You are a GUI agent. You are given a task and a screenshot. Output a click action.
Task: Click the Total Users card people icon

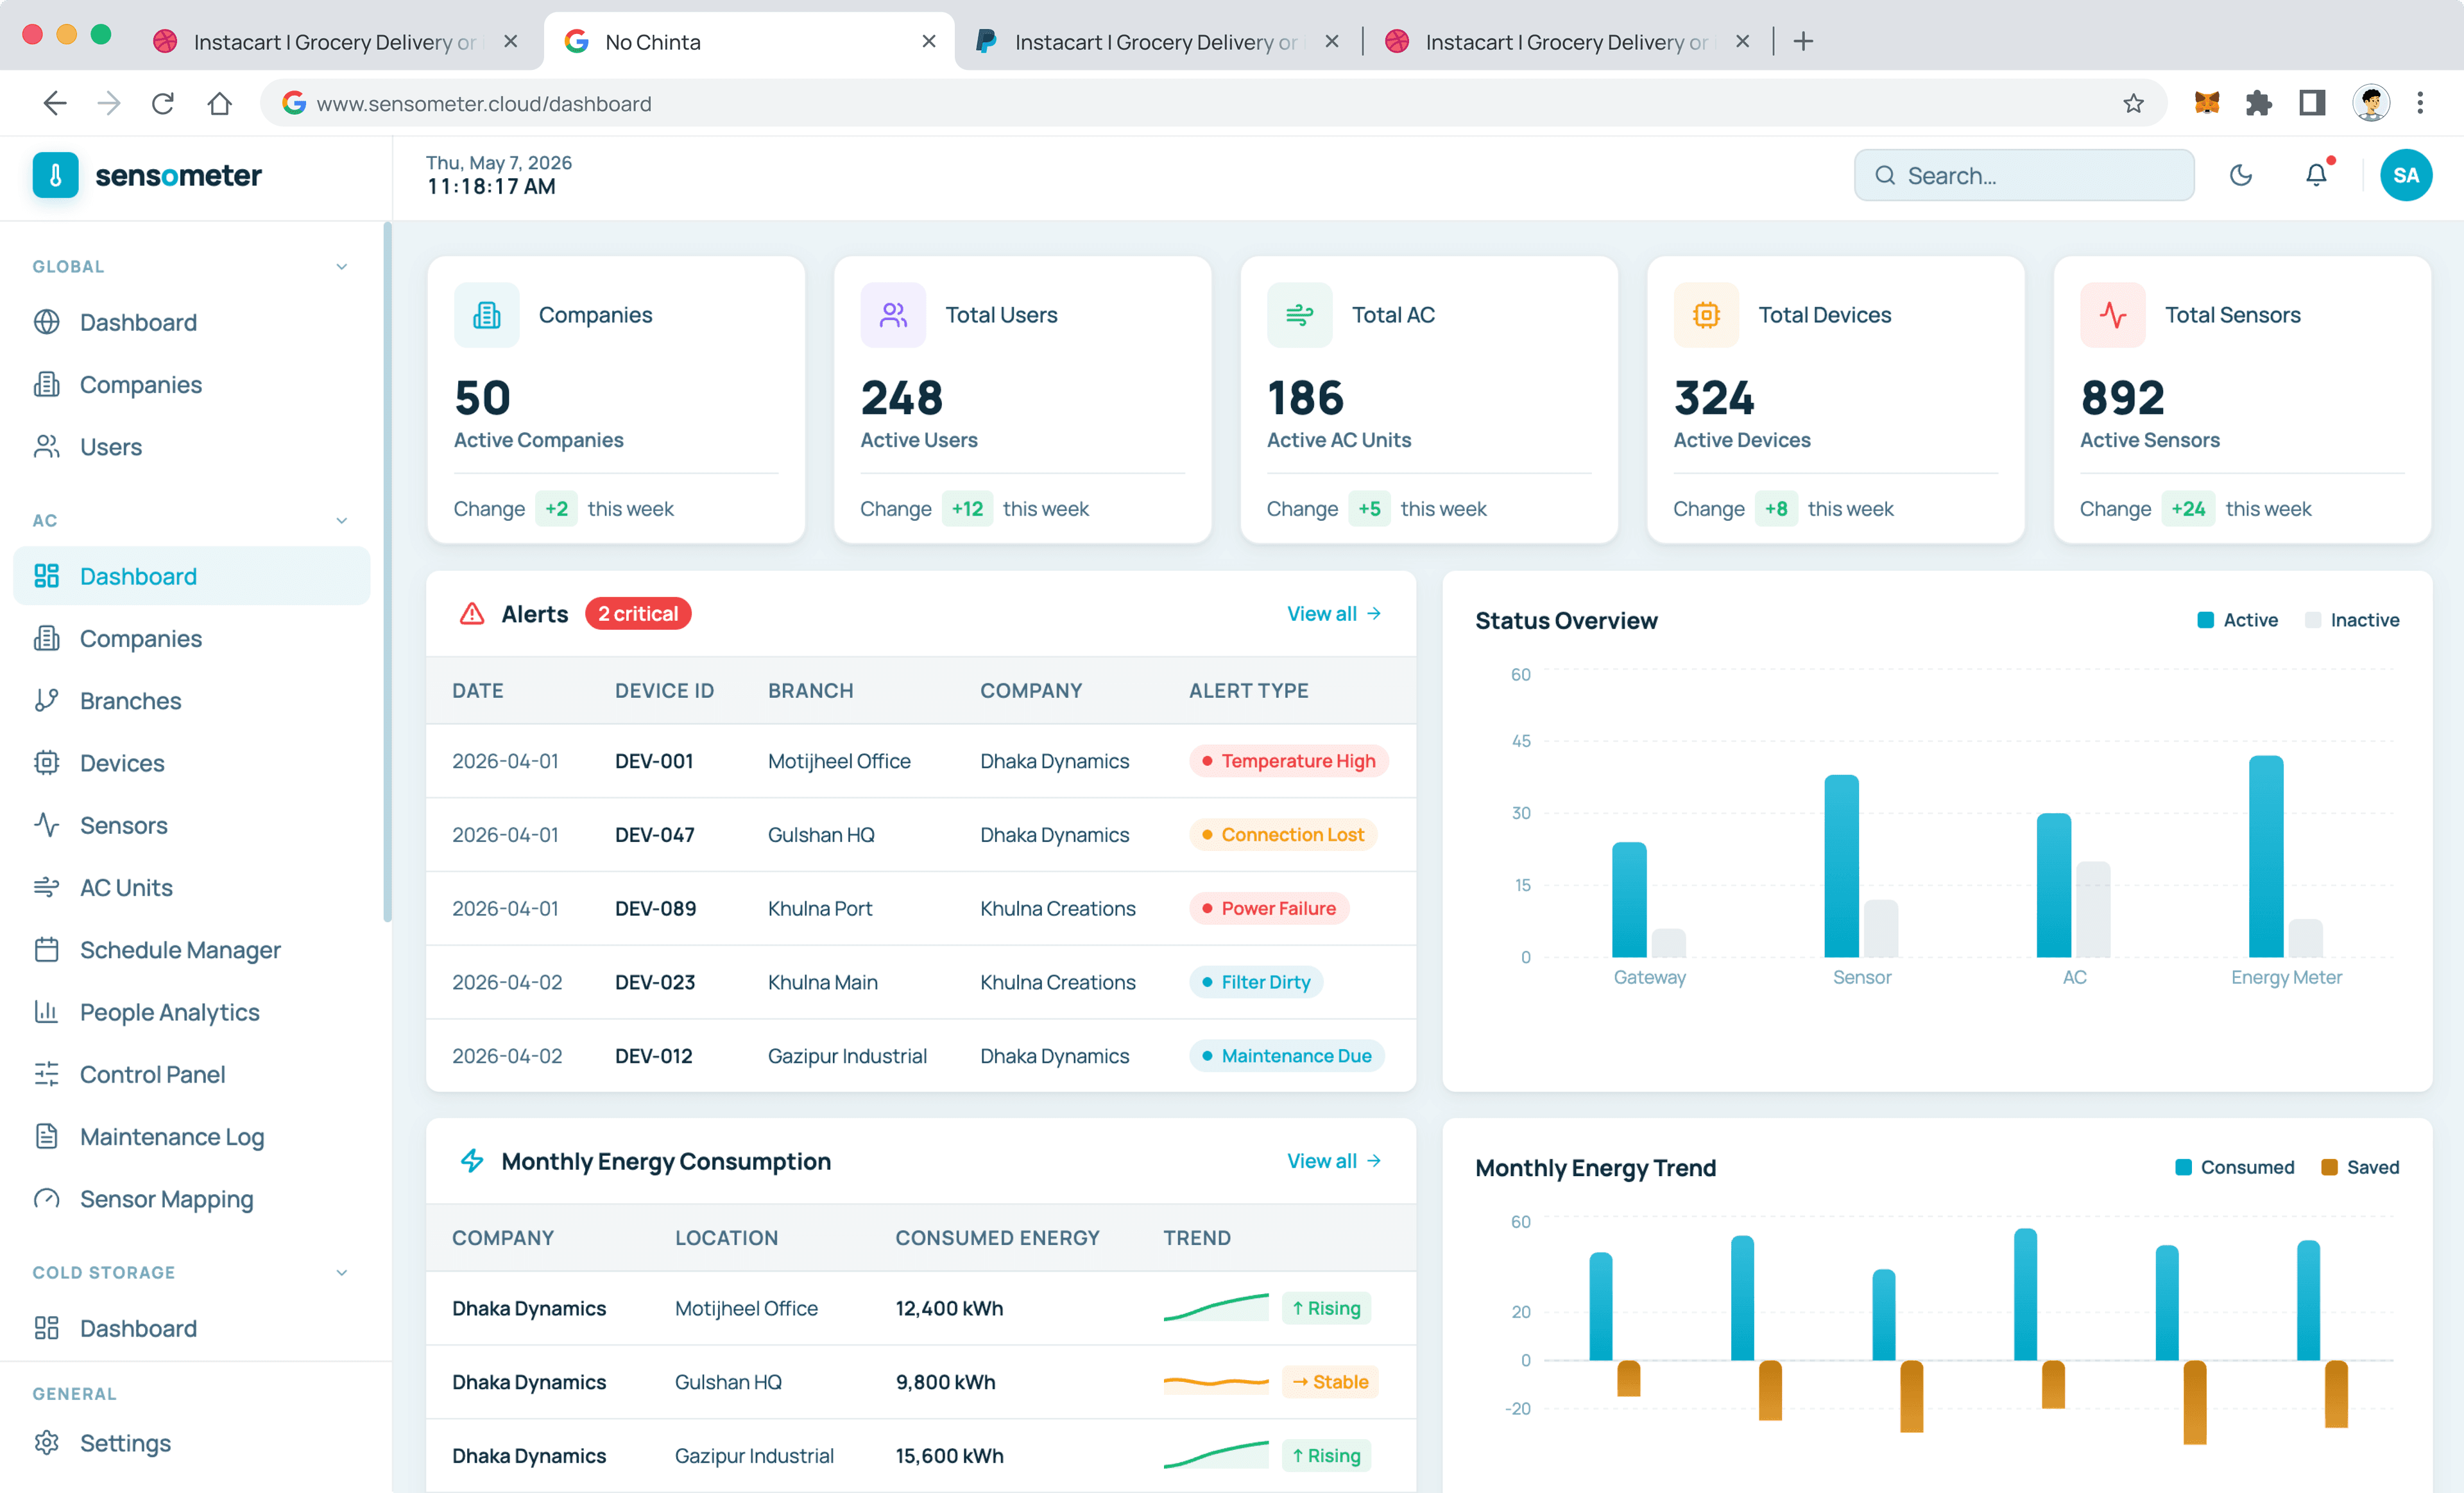[x=893, y=315]
